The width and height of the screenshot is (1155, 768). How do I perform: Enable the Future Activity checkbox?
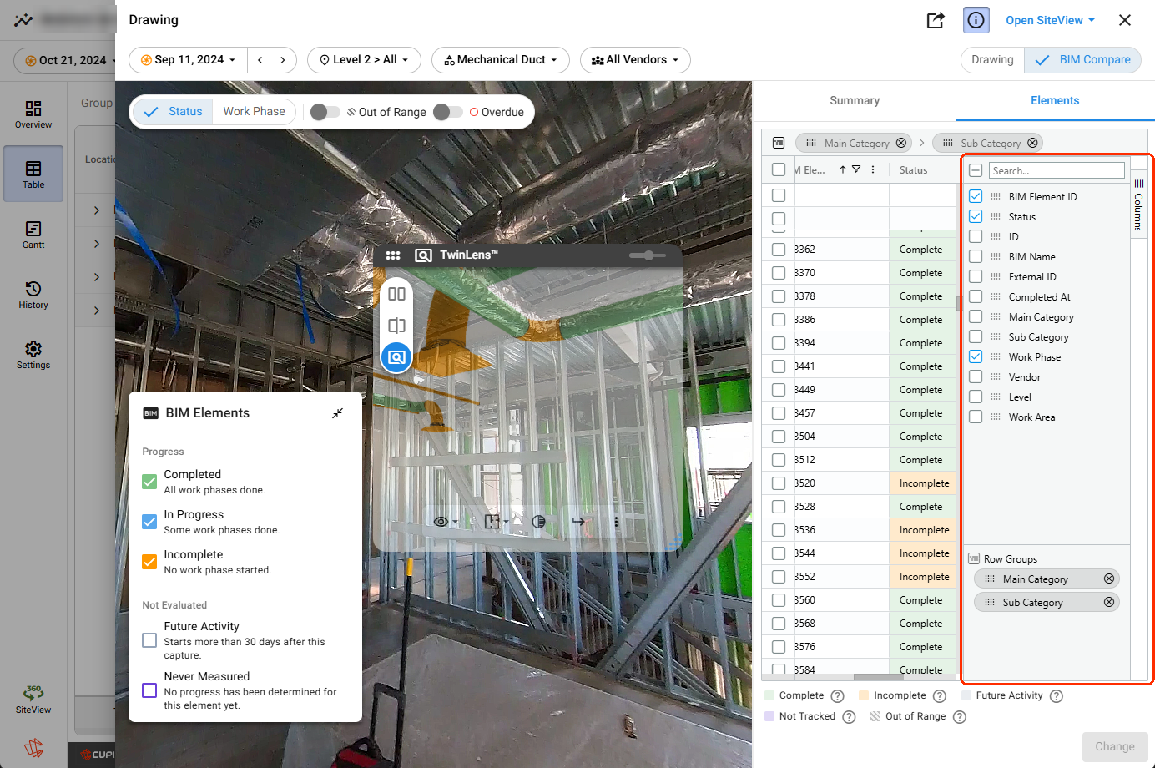(149, 640)
